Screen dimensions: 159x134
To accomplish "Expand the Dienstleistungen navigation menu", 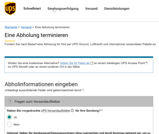I will [x=117, y=9].
